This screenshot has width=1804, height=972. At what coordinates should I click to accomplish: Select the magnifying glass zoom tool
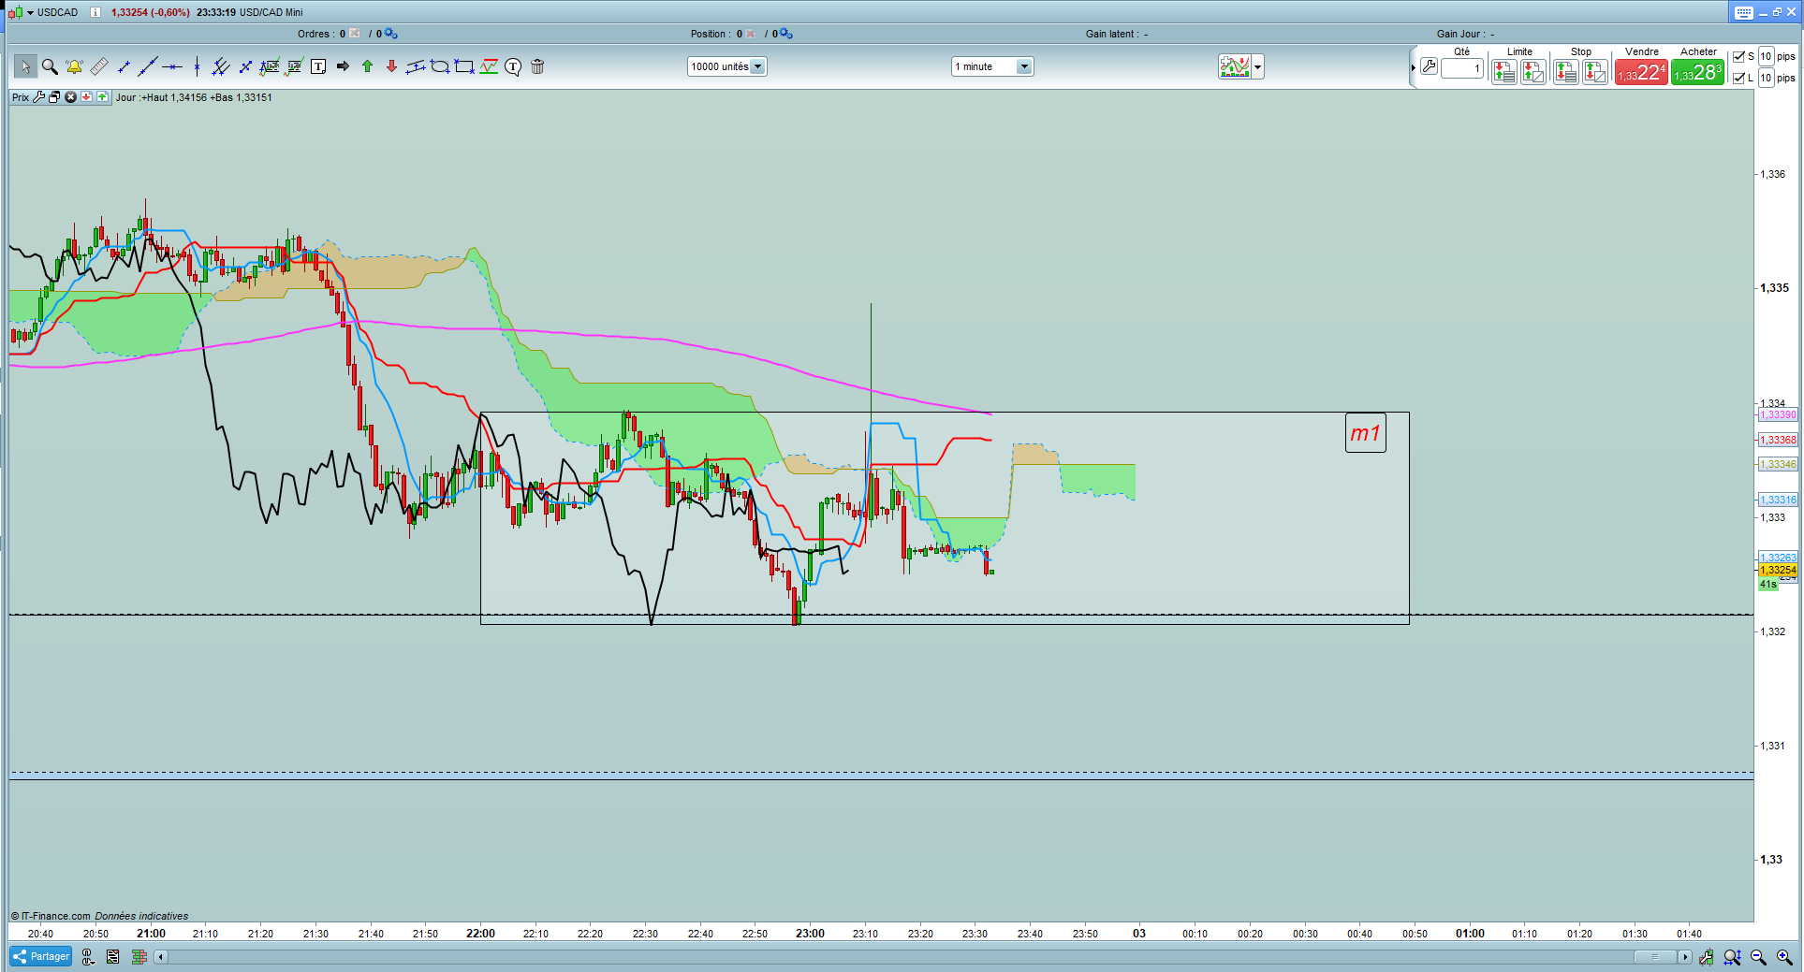[x=50, y=66]
